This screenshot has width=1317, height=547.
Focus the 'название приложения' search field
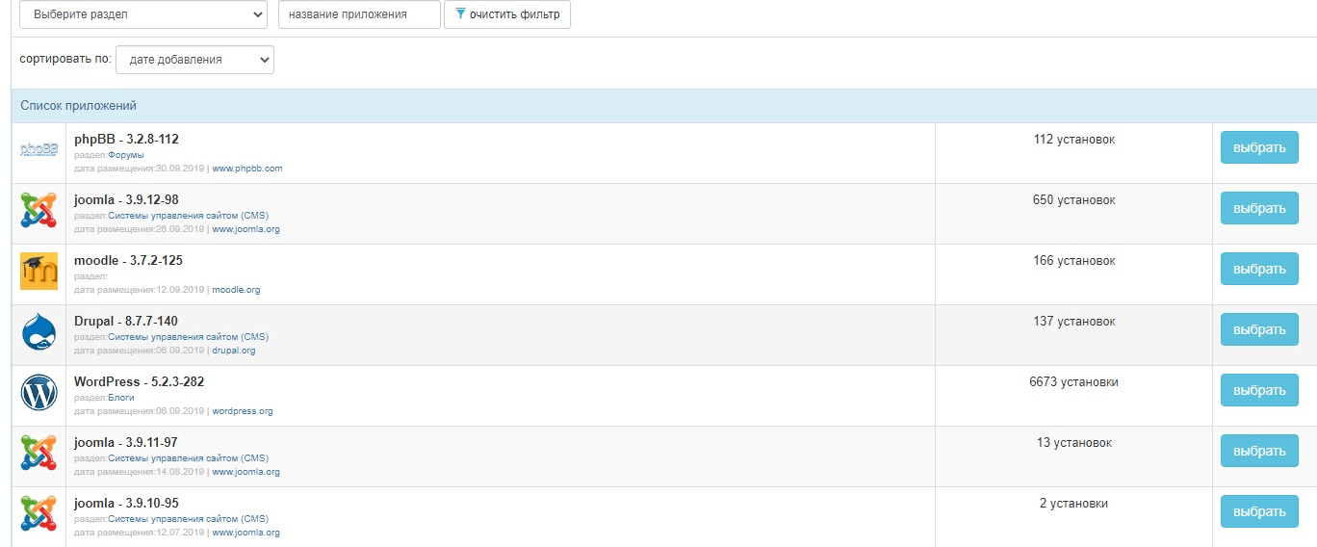pos(359,14)
